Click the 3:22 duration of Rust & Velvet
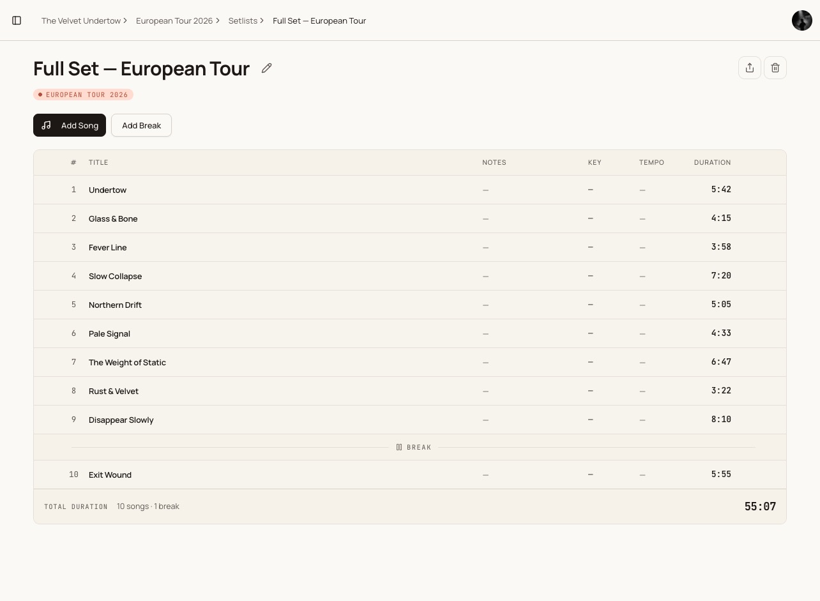This screenshot has width=820, height=601. [721, 391]
